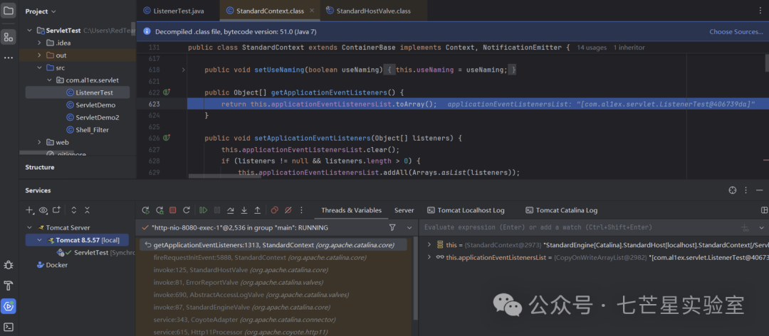Screen dimensions: 769x336
Task: Expand the .idea folder
Action: tap(39, 43)
